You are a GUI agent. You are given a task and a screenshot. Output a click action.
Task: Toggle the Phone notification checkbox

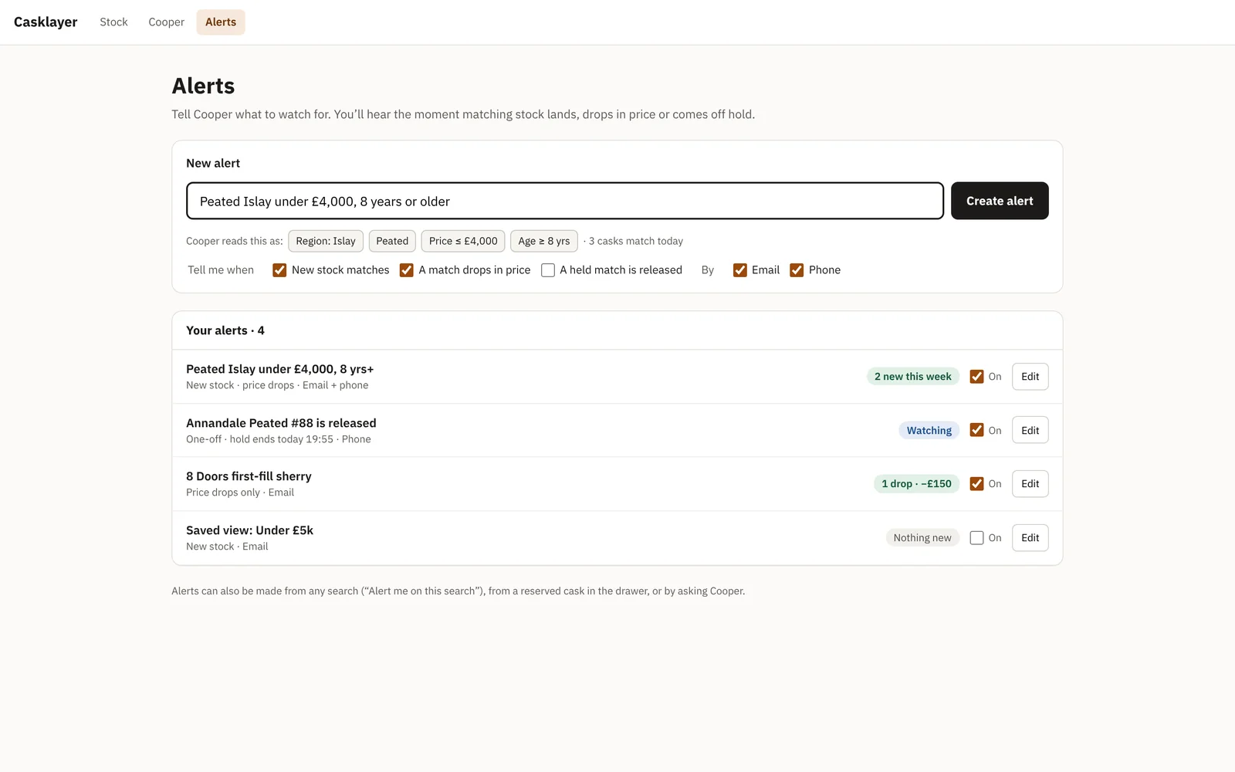797,270
